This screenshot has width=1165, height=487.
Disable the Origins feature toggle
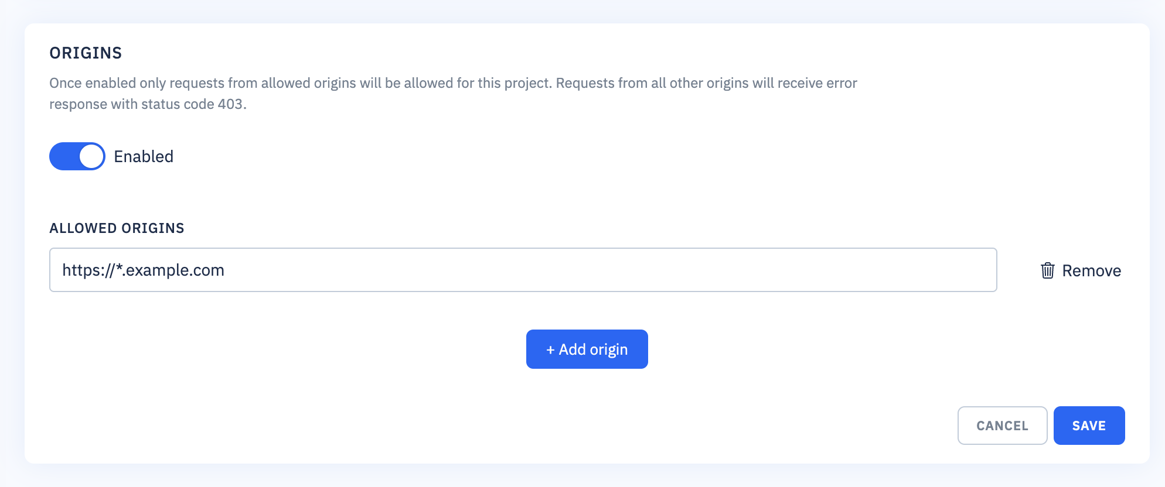click(x=77, y=156)
